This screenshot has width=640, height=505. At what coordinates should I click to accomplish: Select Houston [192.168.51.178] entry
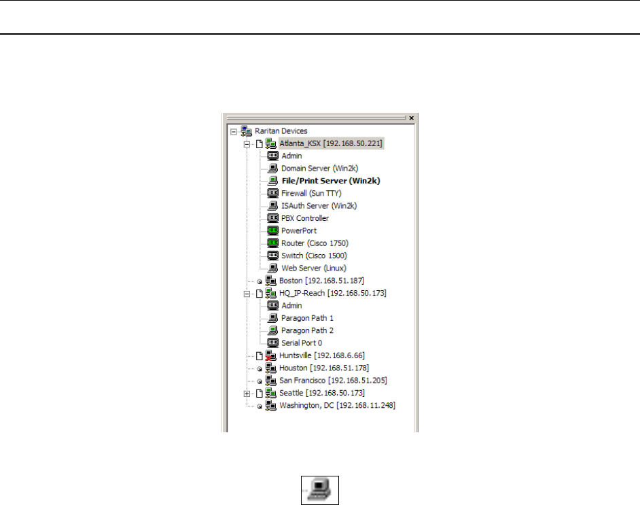point(324,368)
